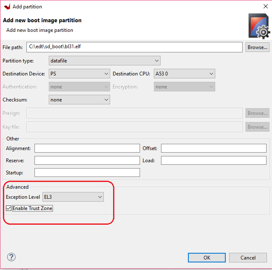
Task: Click the red Xilinx logo icon in title bar
Action: coord(7,7)
